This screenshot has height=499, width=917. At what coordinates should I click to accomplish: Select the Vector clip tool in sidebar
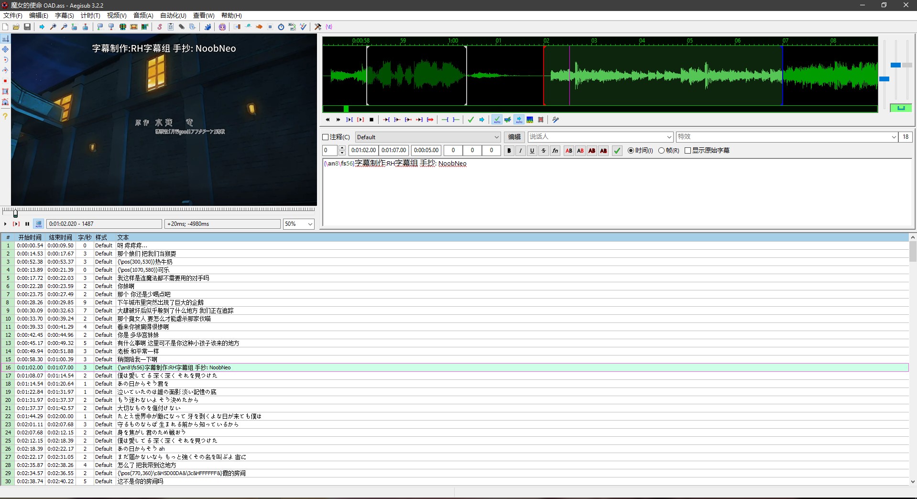(5, 102)
